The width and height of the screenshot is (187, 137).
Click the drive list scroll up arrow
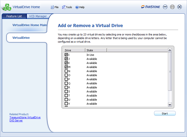pos(170,50)
